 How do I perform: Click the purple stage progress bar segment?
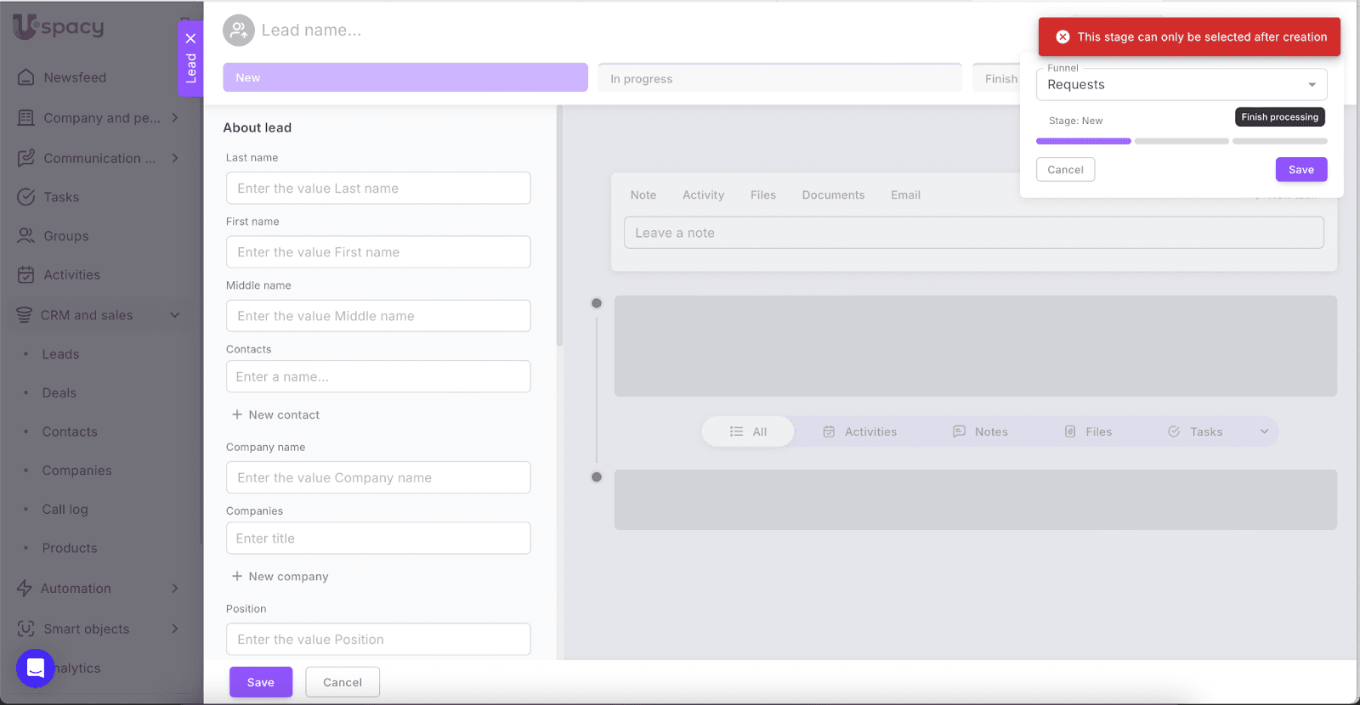[x=1083, y=141]
